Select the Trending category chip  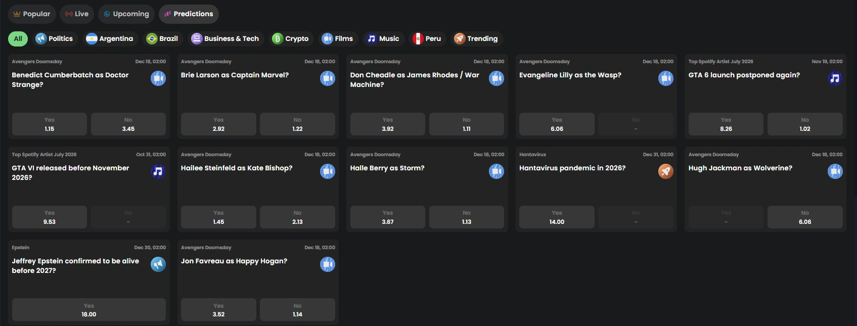476,38
